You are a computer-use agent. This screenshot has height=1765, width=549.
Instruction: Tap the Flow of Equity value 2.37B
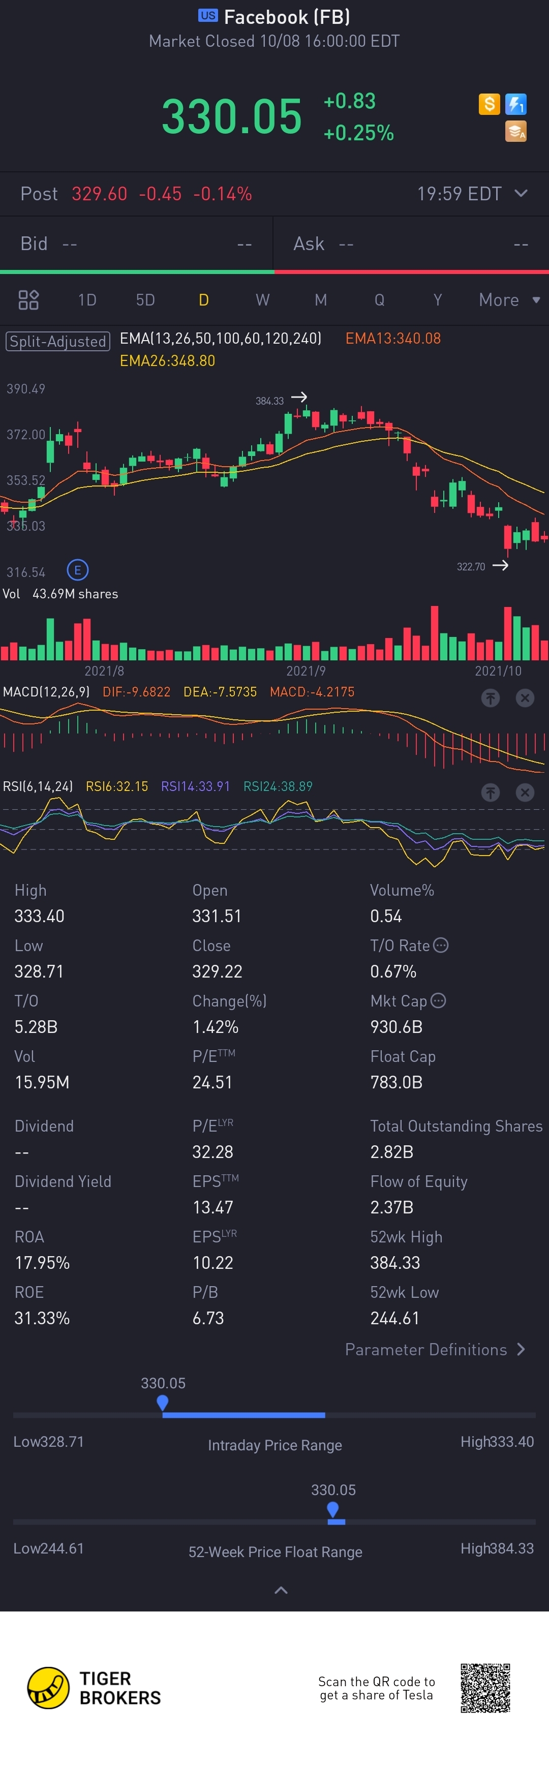click(x=392, y=1207)
